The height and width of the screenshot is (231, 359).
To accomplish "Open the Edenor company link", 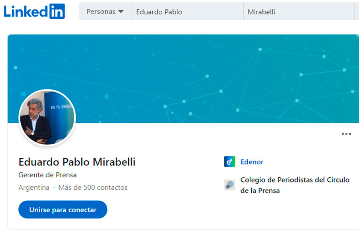I will 252,162.
